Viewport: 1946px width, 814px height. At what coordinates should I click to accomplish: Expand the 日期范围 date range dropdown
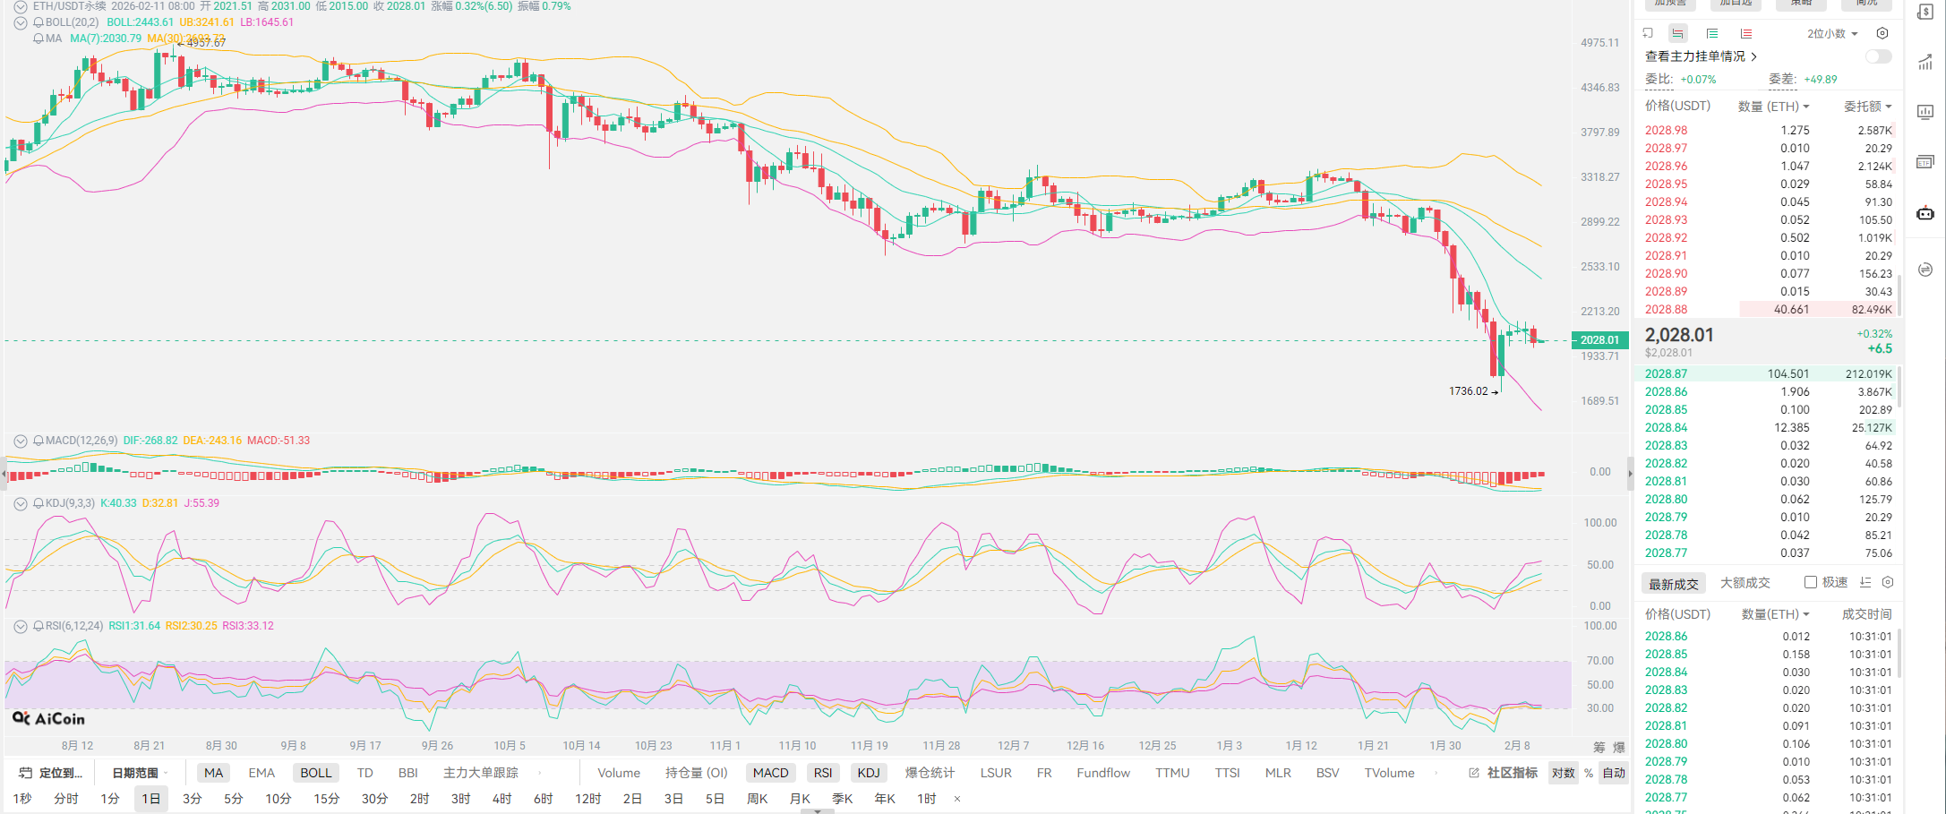[140, 773]
